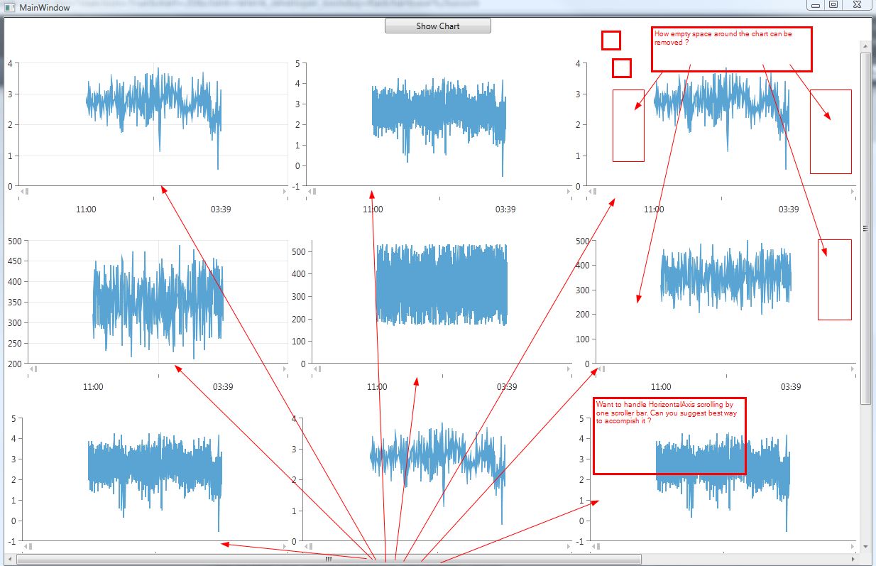876x566 pixels.
Task: Click the top-middle chart's blue data series
Action: click(x=439, y=114)
